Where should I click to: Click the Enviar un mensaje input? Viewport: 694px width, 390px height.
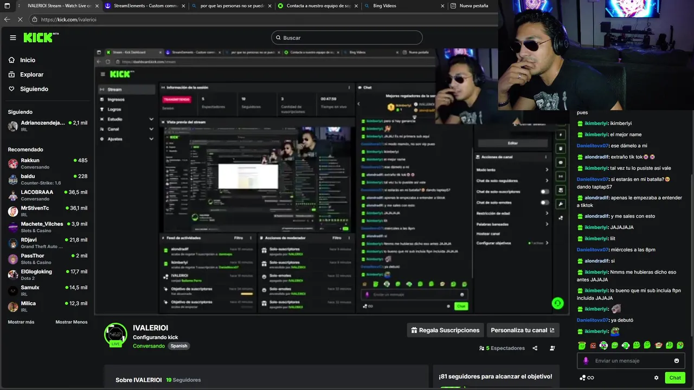[631, 361]
